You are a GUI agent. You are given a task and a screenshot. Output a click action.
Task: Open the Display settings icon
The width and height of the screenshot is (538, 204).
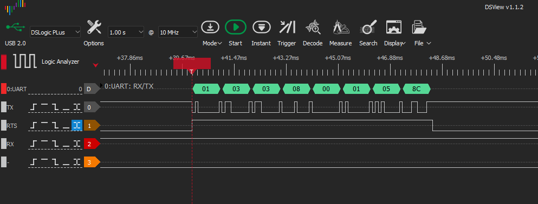pos(393,27)
